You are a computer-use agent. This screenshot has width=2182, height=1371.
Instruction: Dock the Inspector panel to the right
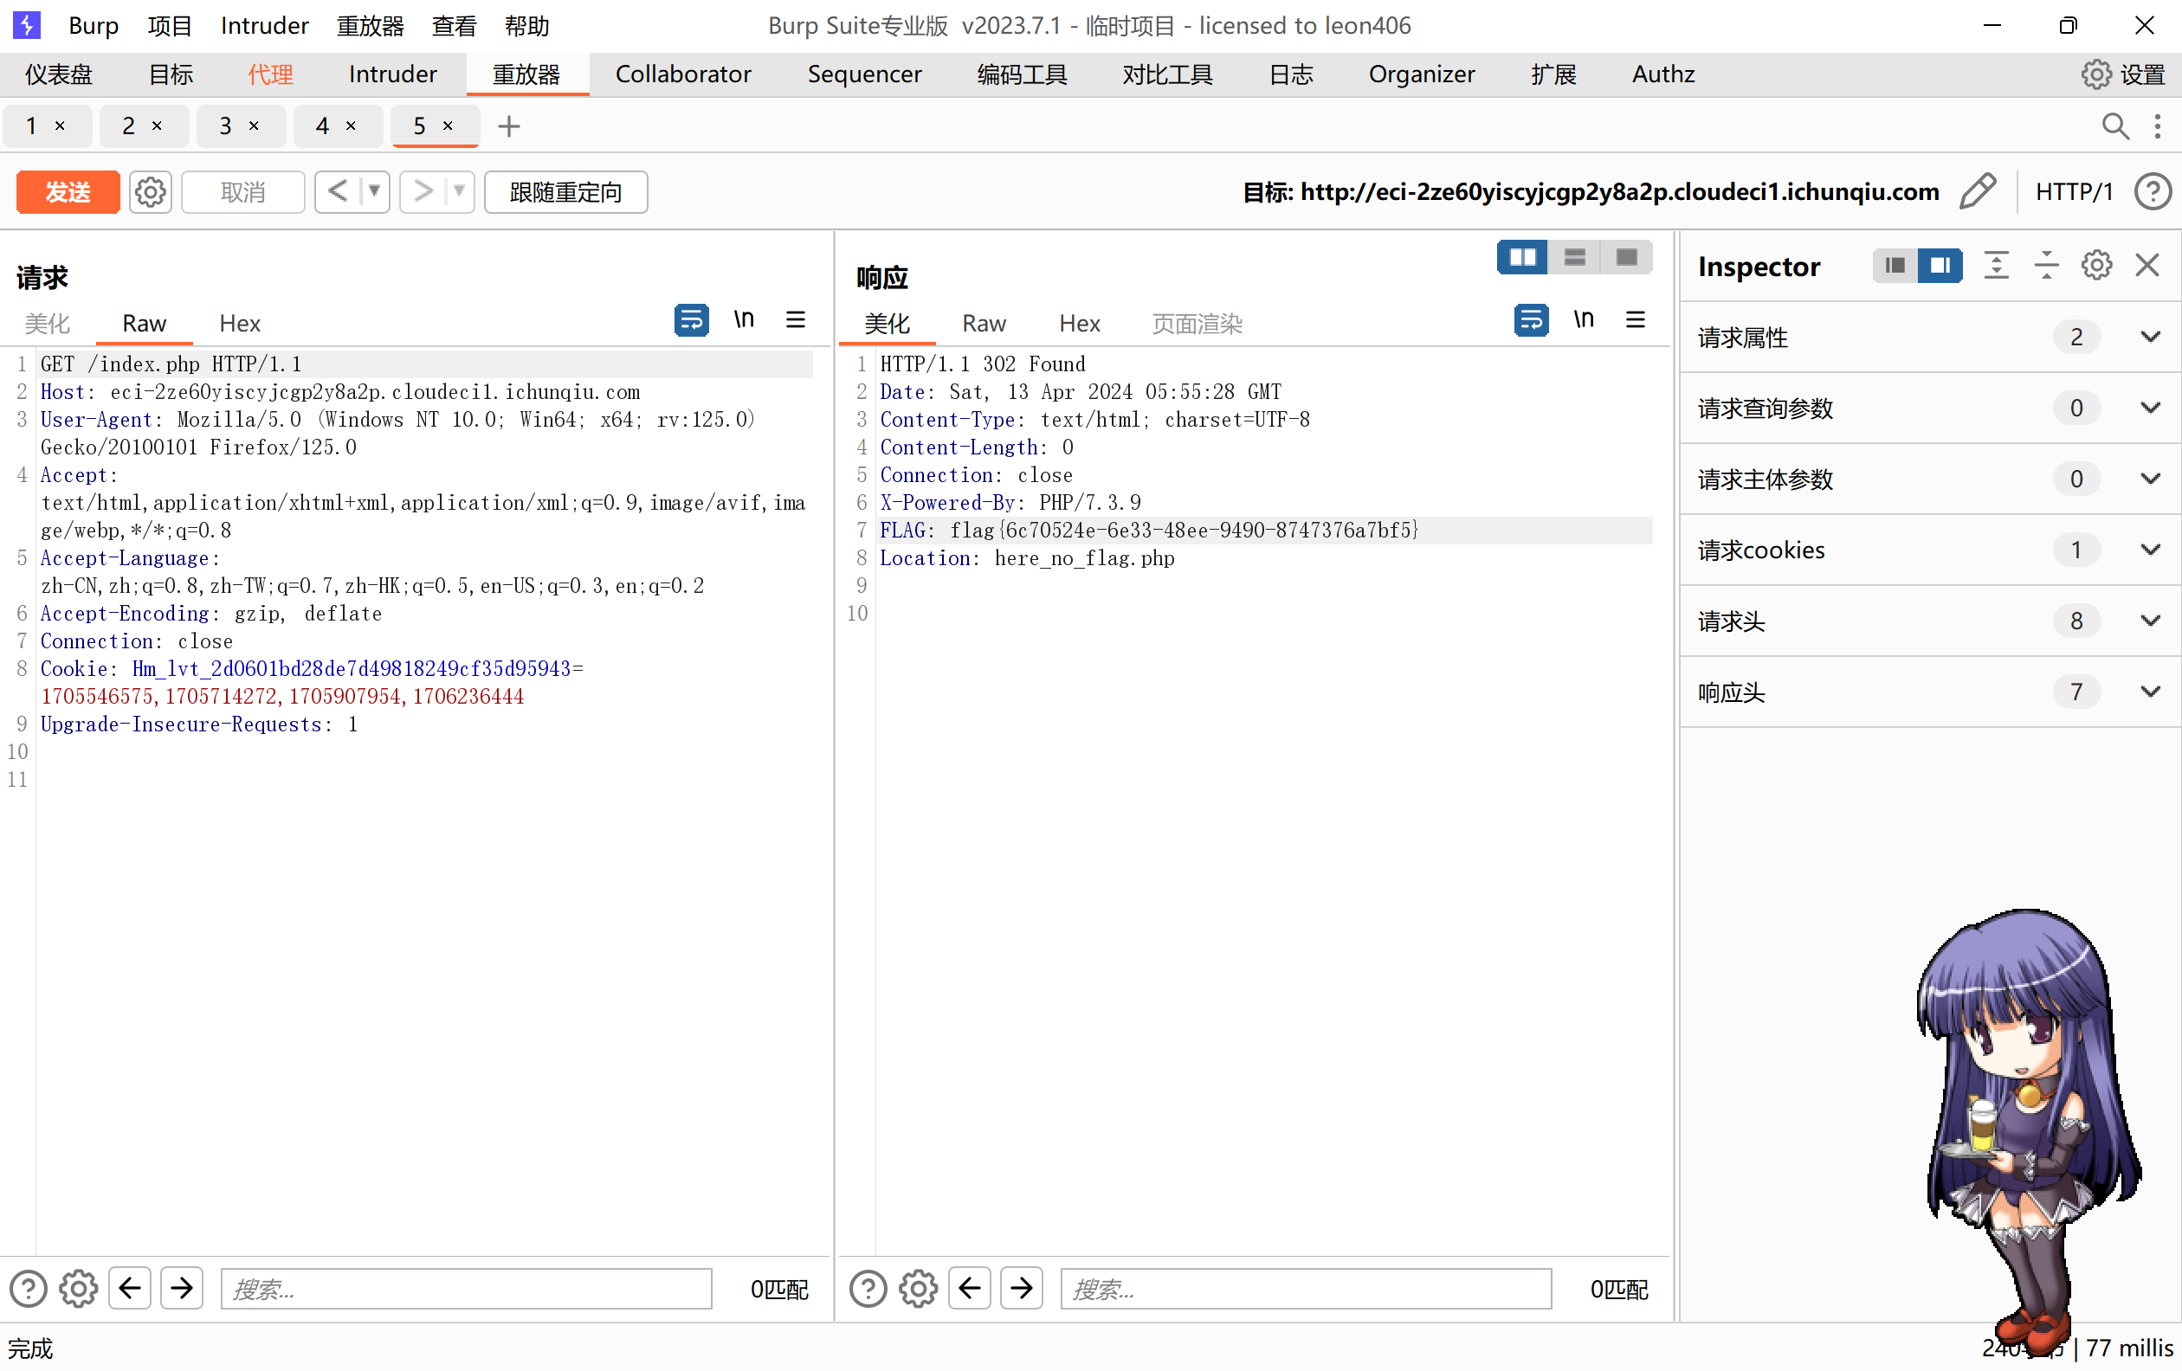(x=1940, y=266)
